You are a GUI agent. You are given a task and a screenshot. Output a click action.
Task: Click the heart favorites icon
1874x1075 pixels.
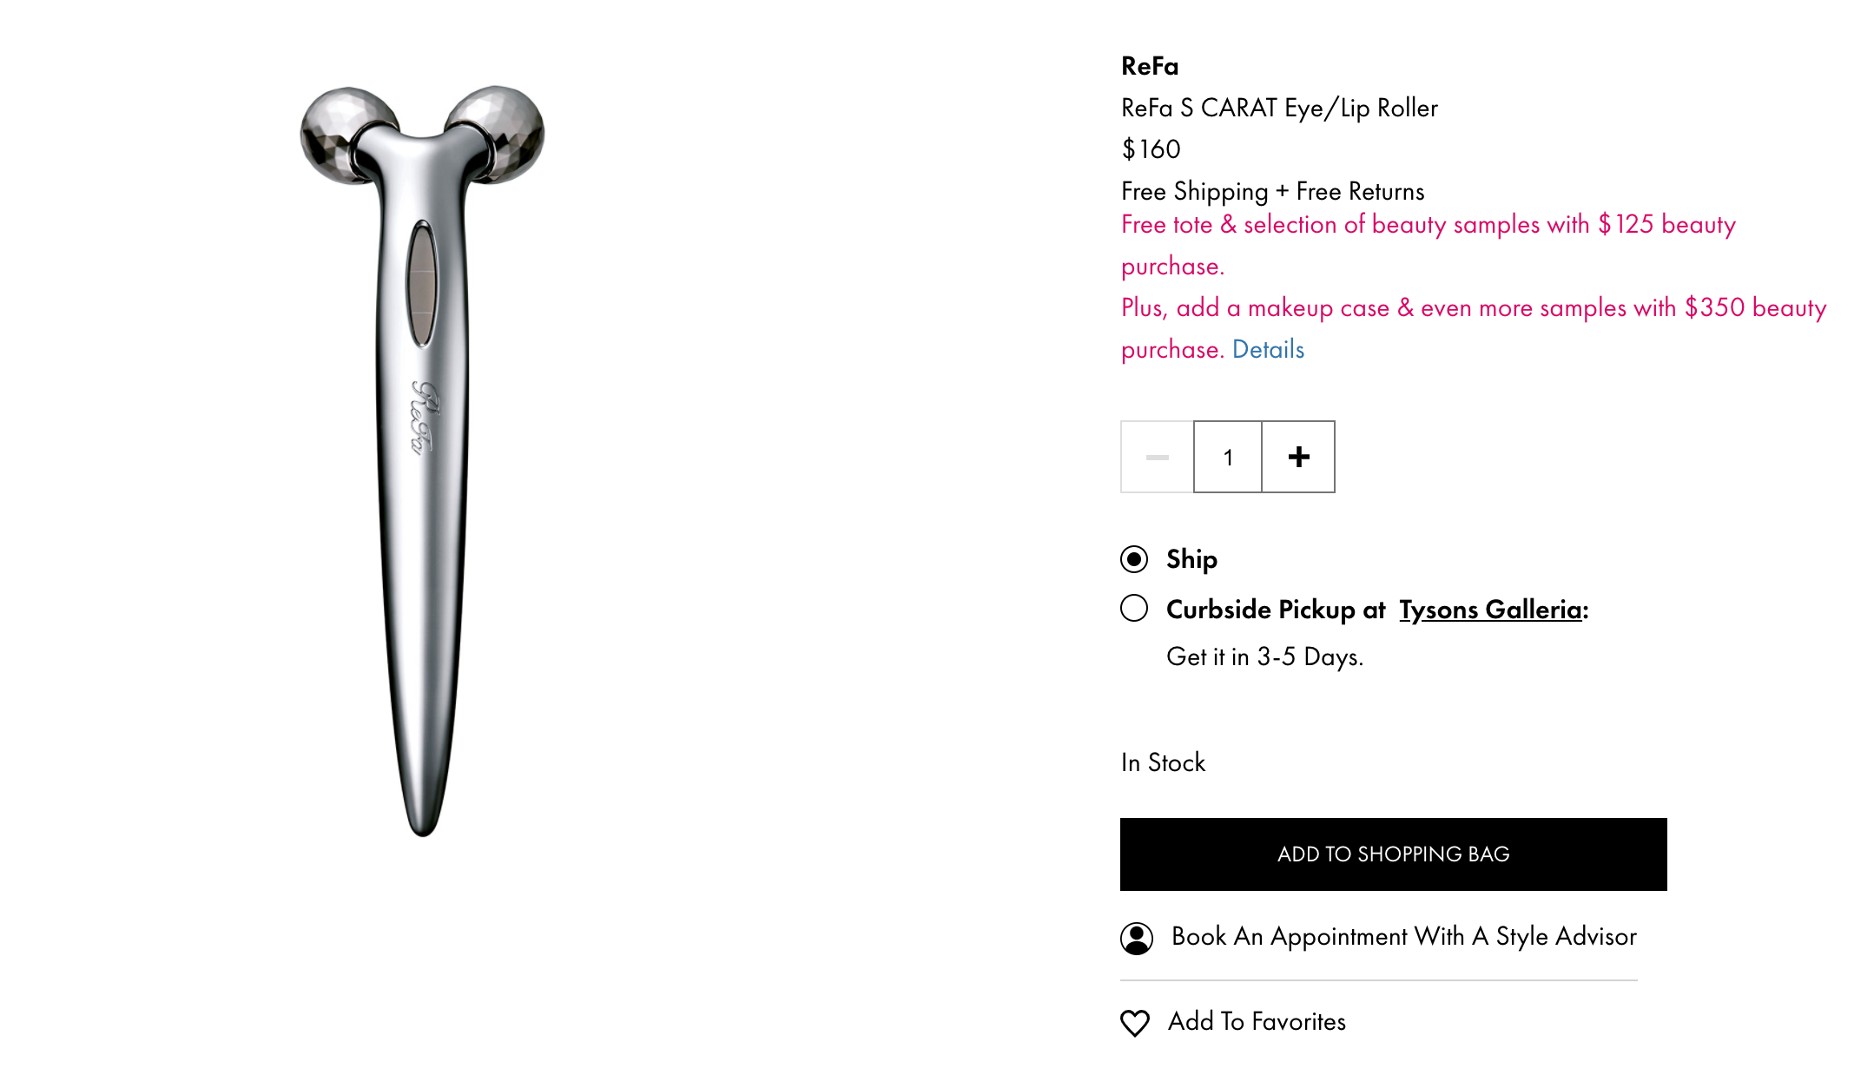point(1135,1023)
